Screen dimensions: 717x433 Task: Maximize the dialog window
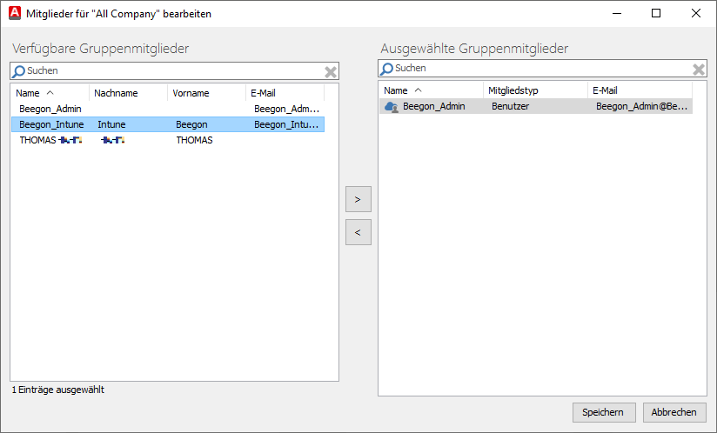click(656, 13)
